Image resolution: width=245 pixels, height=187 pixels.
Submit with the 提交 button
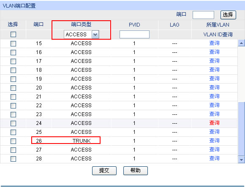point(104,171)
